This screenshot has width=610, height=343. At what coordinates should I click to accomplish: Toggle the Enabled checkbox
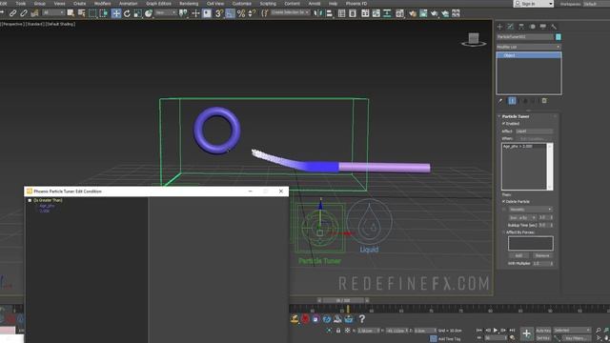pos(504,123)
